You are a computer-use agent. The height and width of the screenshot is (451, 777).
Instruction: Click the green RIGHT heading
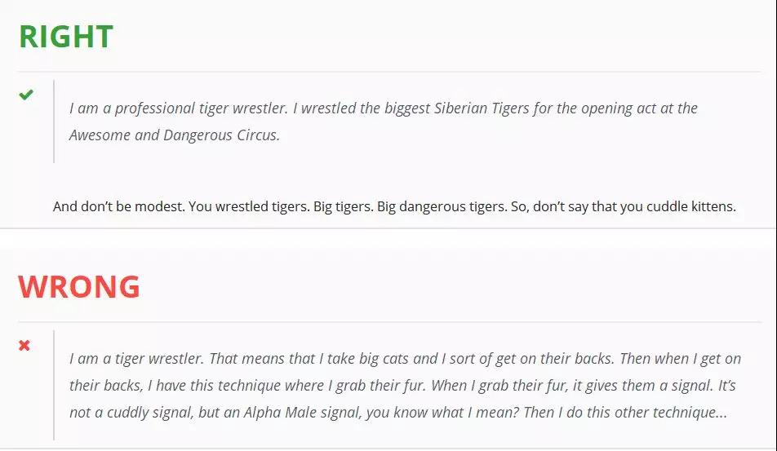[x=66, y=38]
